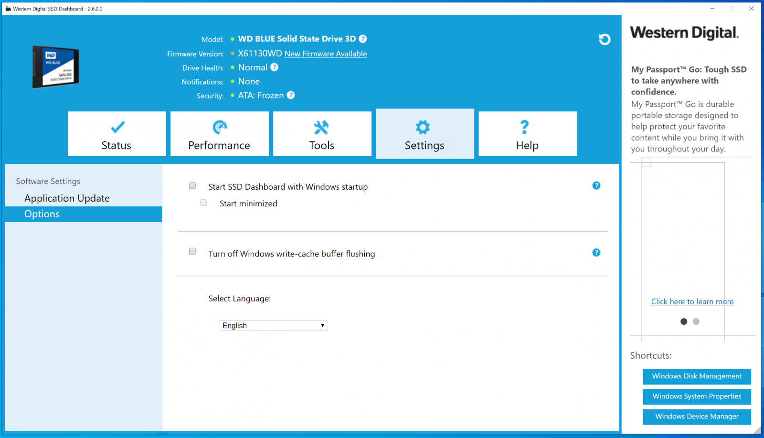Switch to the Performance tab
Image resolution: width=764 pixels, height=438 pixels.
(219, 134)
